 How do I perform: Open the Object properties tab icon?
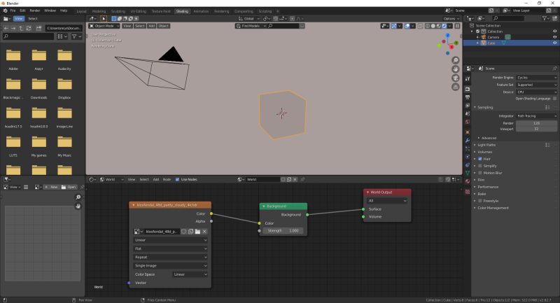click(468, 132)
